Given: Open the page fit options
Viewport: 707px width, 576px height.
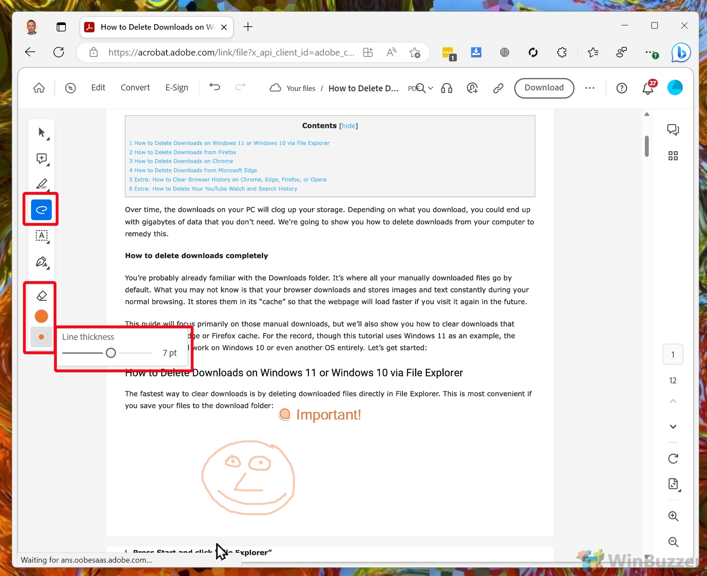Looking at the screenshot, I should [x=674, y=484].
